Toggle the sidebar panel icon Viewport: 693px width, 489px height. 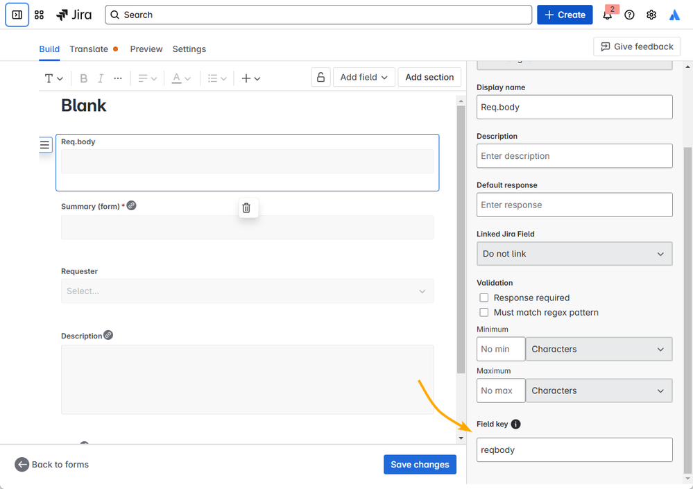click(x=17, y=15)
